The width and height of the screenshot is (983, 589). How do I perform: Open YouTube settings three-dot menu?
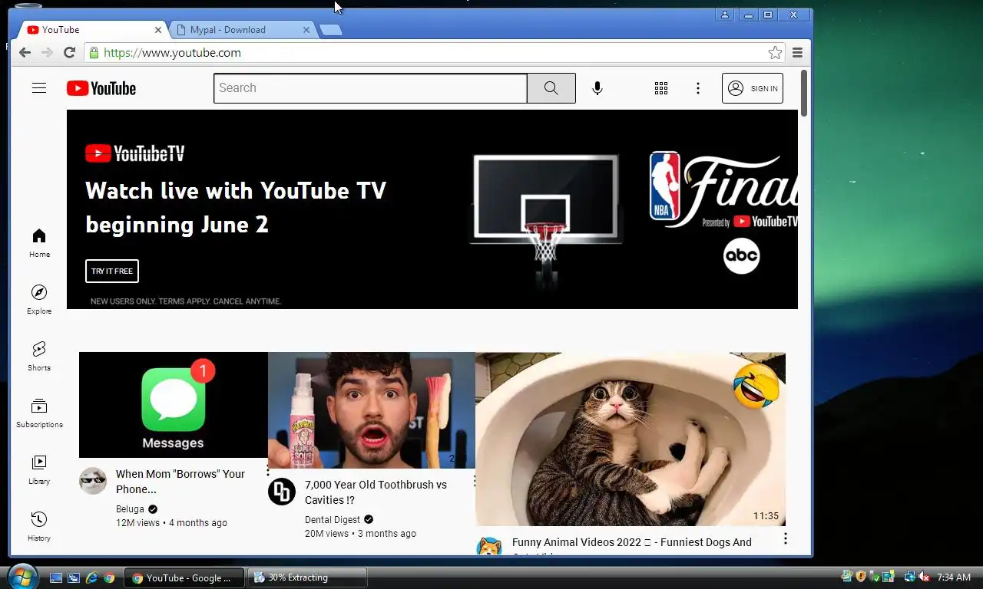(698, 88)
